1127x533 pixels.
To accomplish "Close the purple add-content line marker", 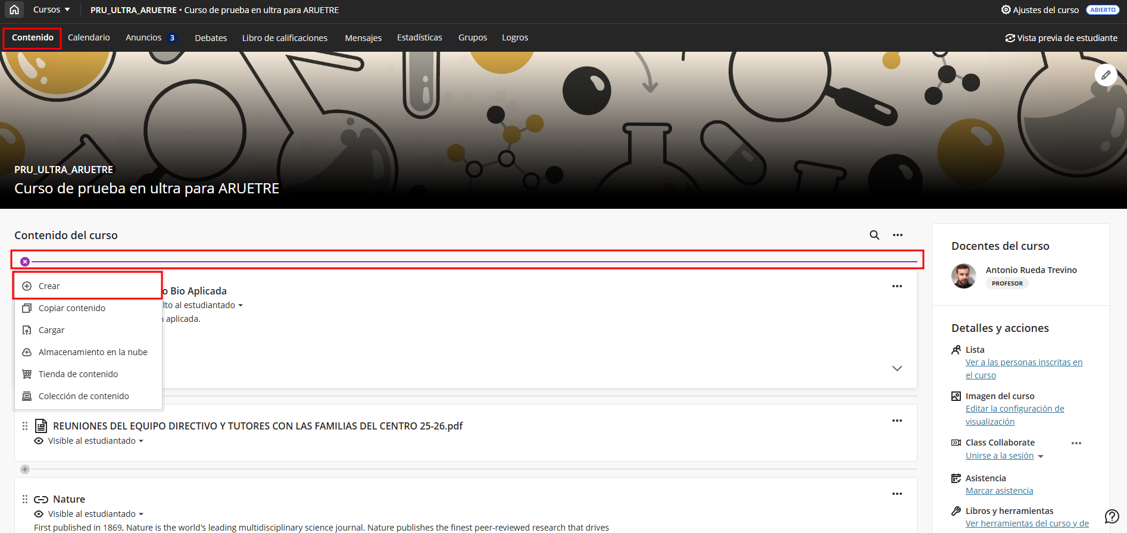I will (x=25, y=262).
